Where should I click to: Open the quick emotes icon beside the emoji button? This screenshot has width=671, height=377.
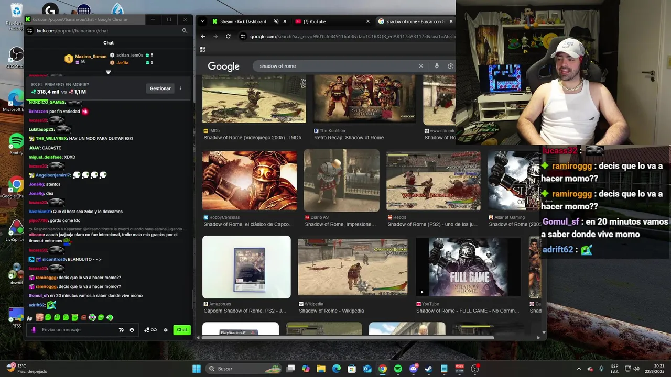121,330
